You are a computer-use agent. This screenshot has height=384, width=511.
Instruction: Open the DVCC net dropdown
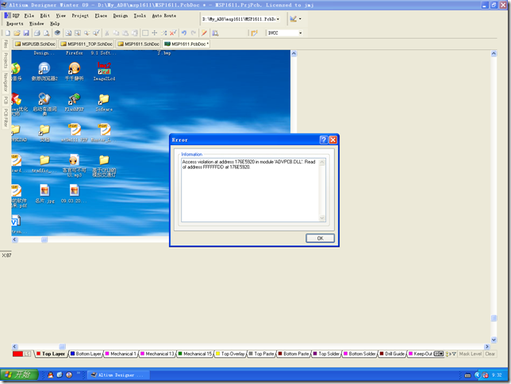click(301, 33)
